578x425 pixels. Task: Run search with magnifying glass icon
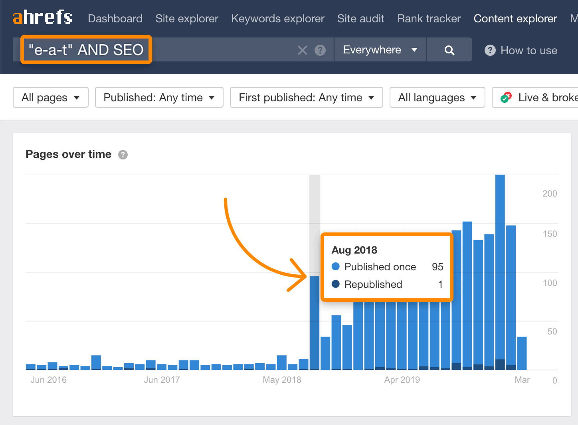click(449, 50)
